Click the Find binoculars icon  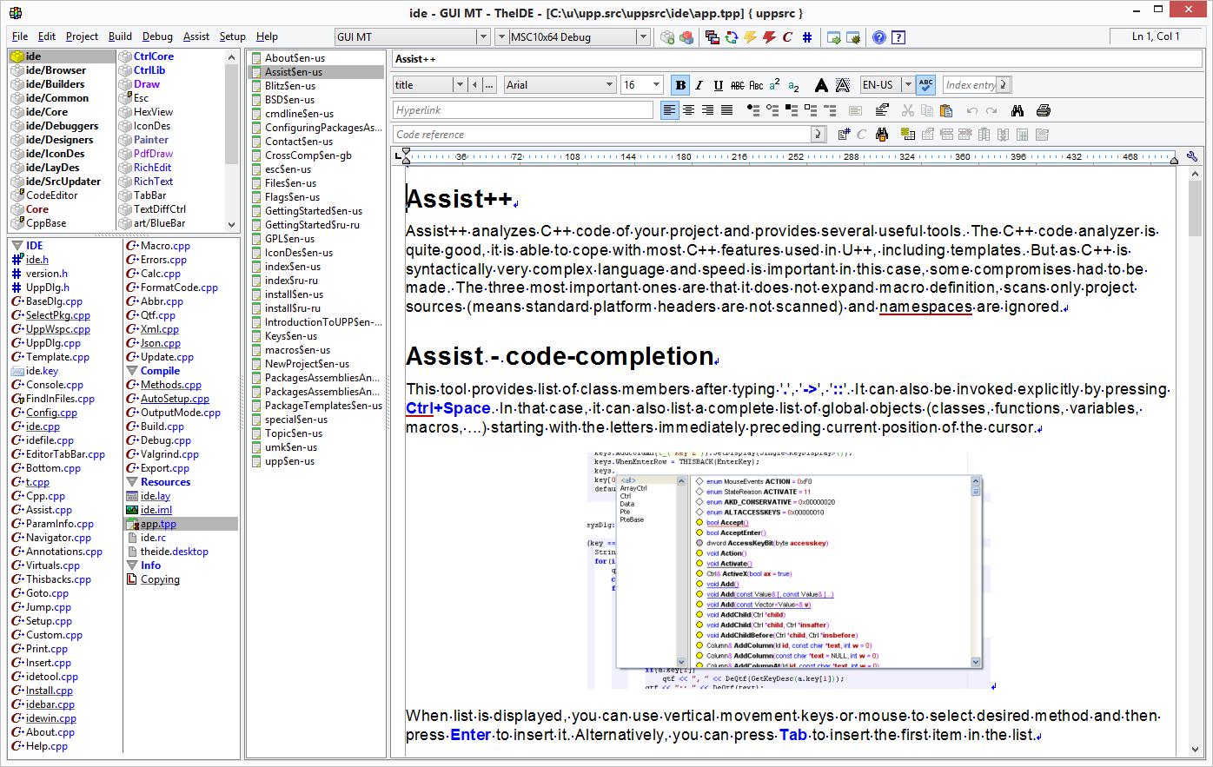click(1017, 110)
